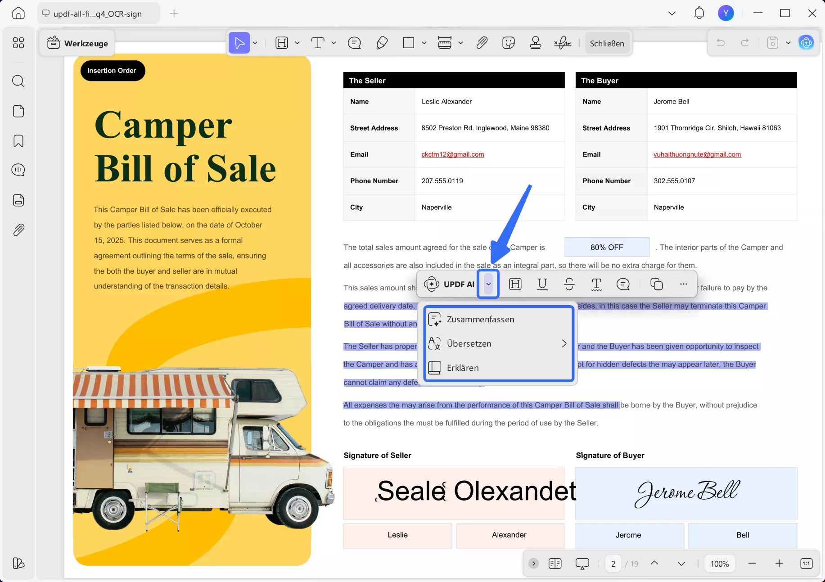Switch to the updf-all-fi...q4_OCR-sign tab
This screenshot has width=825, height=582.
98,14
